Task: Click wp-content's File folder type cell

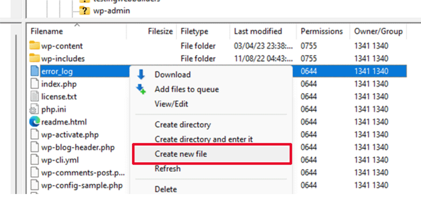Action: pyautogui.click(x=198, y=46)
